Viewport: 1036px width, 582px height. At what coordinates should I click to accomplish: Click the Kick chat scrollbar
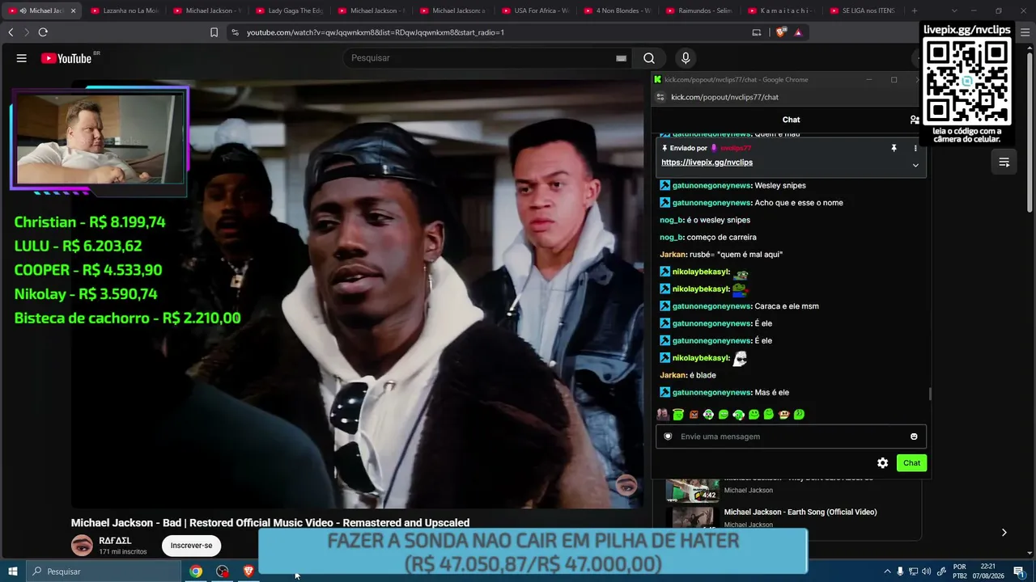(x=929, y=394)
